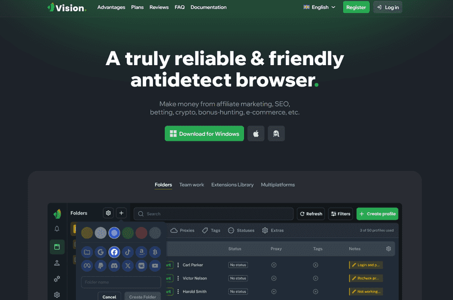Go to the Plans section
The height and width of the screenshot is (300, 453).
pyautogui.click(x=137, y=7)
